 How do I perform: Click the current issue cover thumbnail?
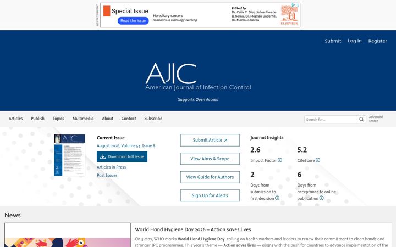pyautogui.click(x=69, y=155)
